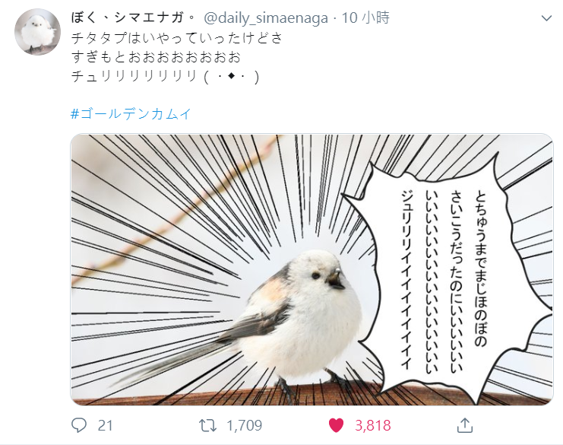Click the retweet arrows icon
Viewport: 563px width, 445px height.
click(x=208, y=425)
